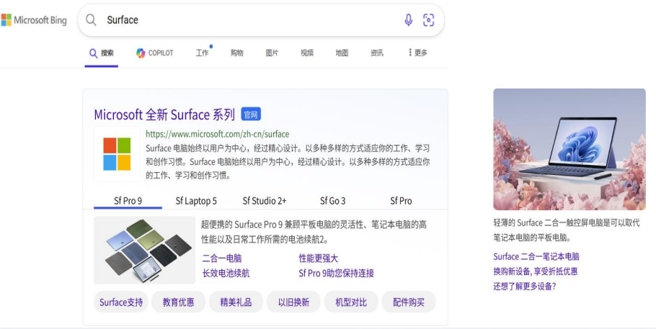
Task: Switch to the 视频 tab
Action: [x=306, y=53]
